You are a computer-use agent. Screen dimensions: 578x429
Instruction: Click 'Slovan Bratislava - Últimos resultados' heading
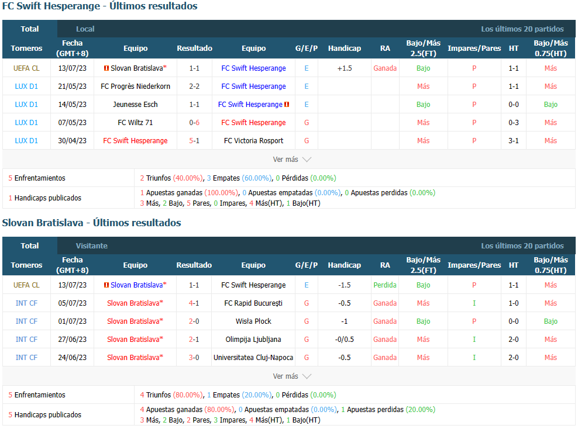click(91, 223)
